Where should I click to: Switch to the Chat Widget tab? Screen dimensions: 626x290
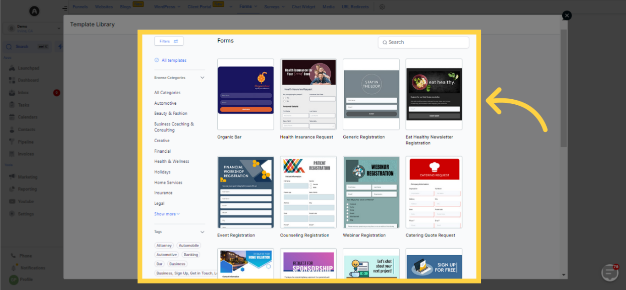point(304,7)
